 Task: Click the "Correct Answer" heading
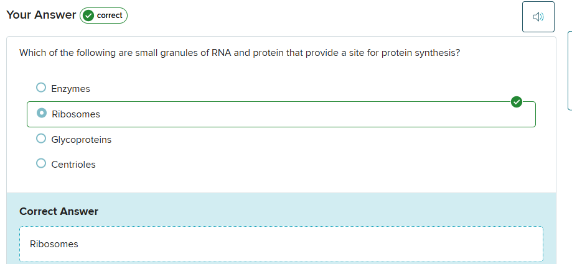59,211
